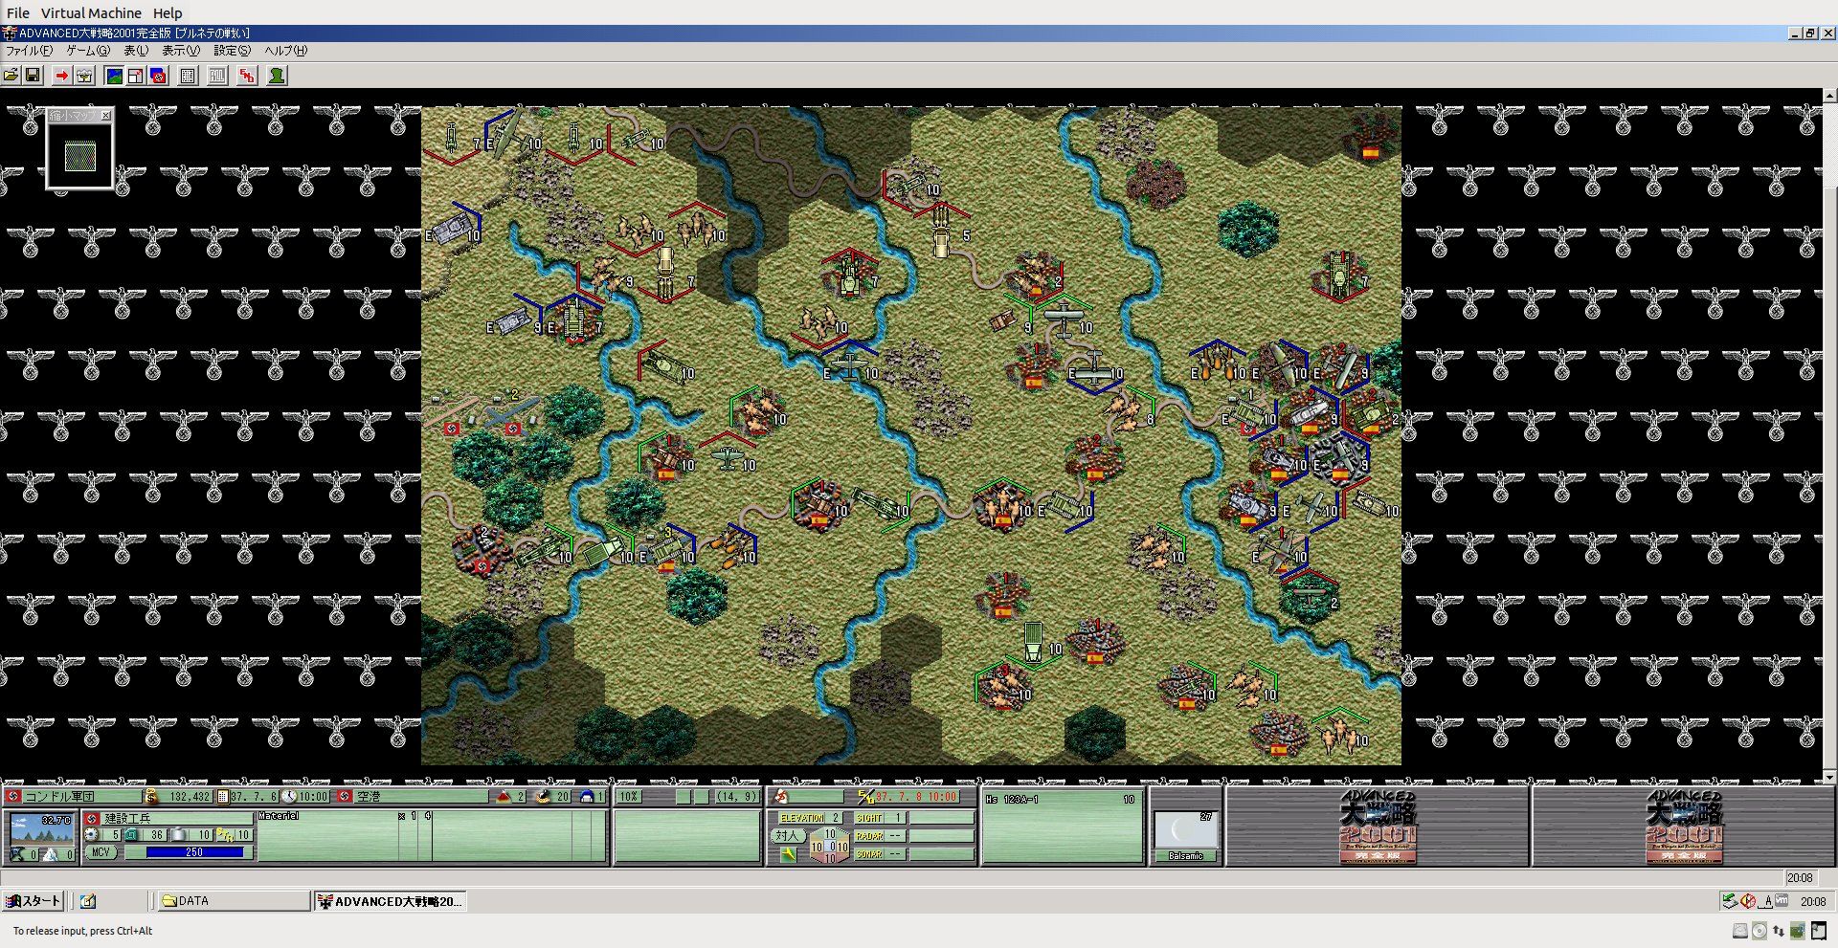The height and width of the screenshot is (948, 1838).
Task: Open the Virtual Machine menu
Action: click(x=91, y=12)
